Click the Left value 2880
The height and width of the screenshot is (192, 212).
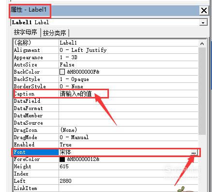(x=65, y=181)
